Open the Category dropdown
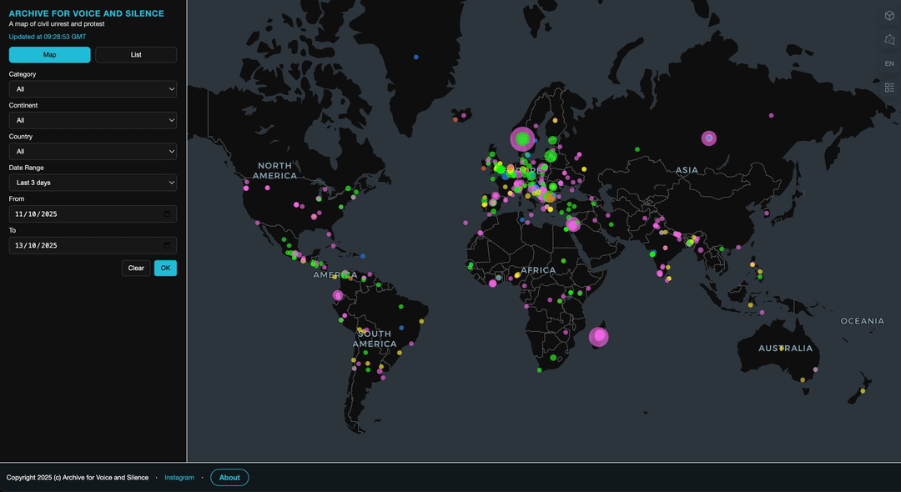This screenshot has width=901, height=492. (93, 89)
